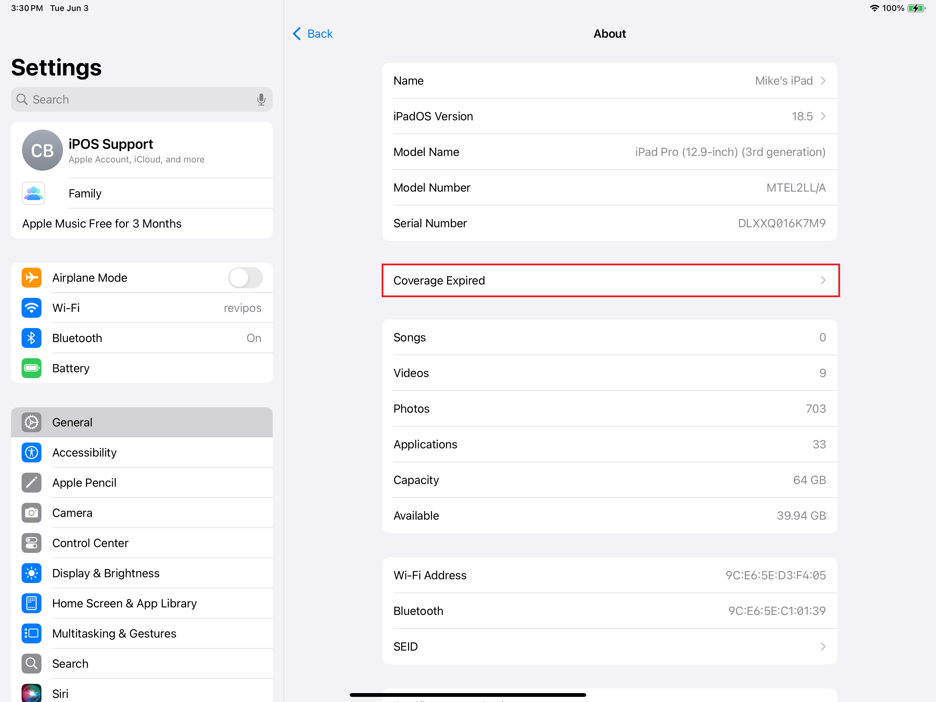The width and height of the screenshot is (936, 702).
Task: Tap the battery charging status icon
Action: pyautogui.click(x=916, y=8)
